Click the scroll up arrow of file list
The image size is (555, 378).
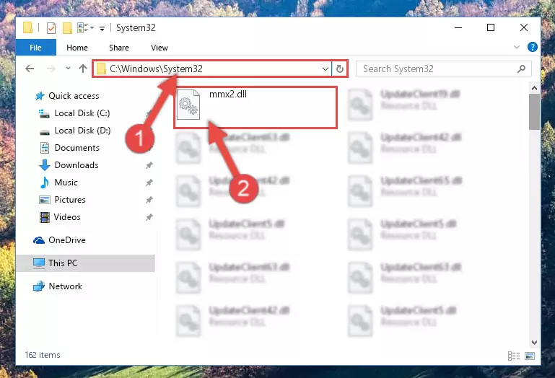pos(535,88)
